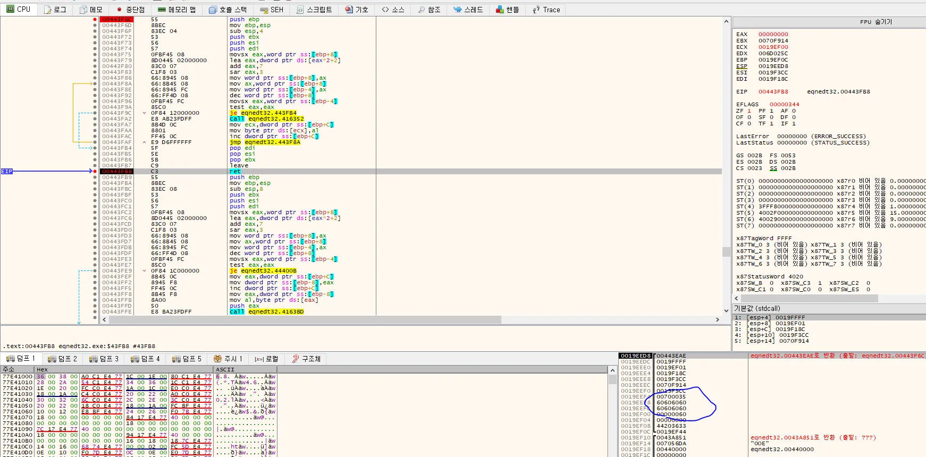Click the 중단점 breakpoints red dot icon
926x457 pixels.
coord(119,10)
